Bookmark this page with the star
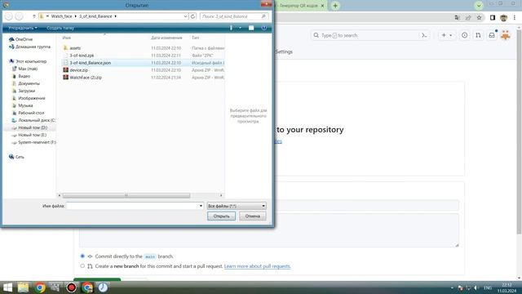The width and height of the screenshot is (522, 294). [x=479, y=18]
